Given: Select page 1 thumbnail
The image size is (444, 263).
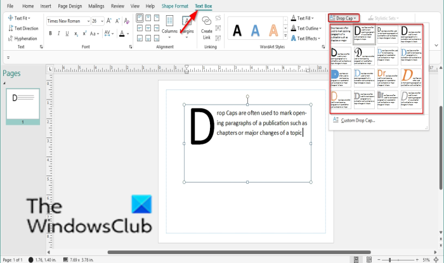Looking at the screenshot, I should [x=23, y=106].
